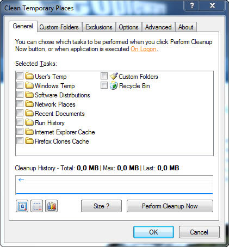Click the Select All tasks icon button

tap(22, 206)
